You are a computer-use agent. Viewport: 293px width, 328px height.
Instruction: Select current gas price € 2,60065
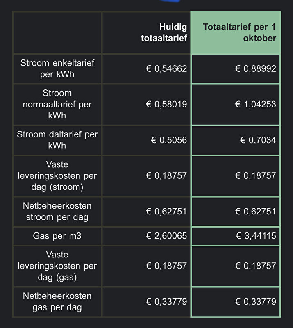(x=166, y=236)
